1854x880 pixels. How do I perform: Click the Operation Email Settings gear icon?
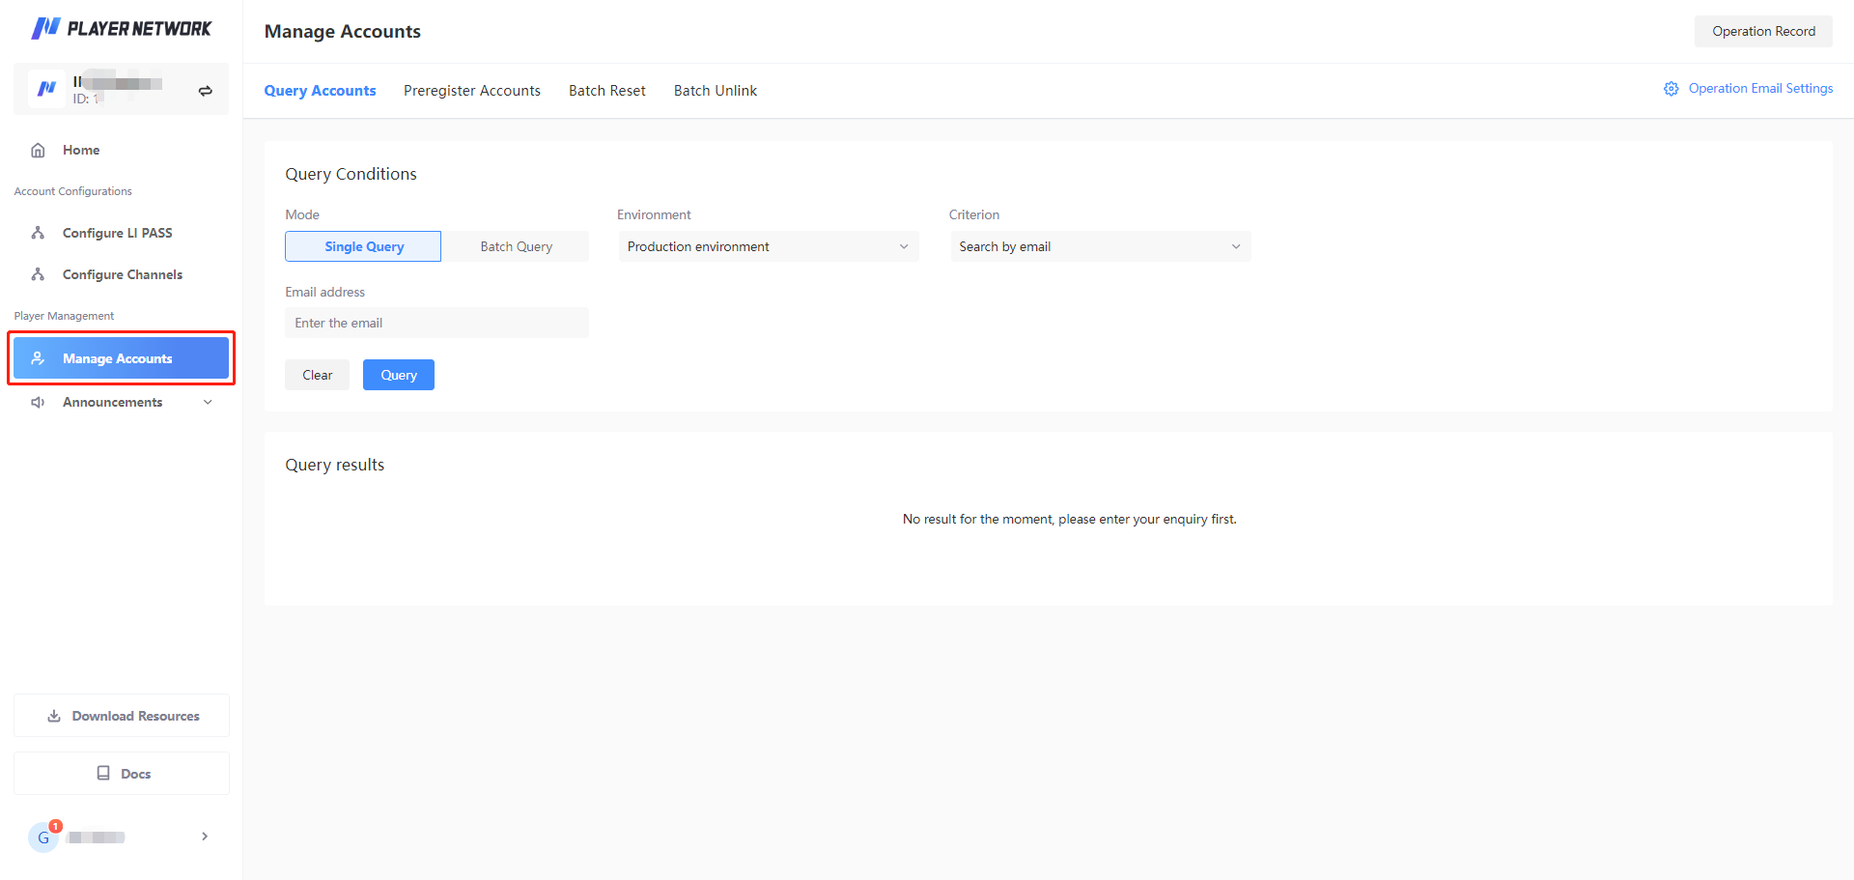pos(1671,89)
